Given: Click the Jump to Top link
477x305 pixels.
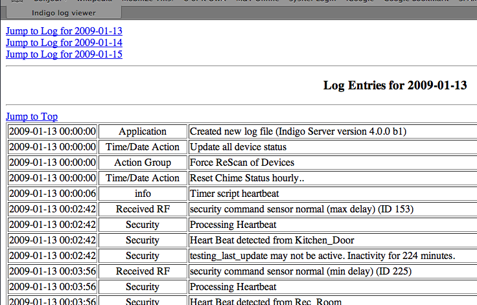Looking at the screenshot, I should point(31,117).
